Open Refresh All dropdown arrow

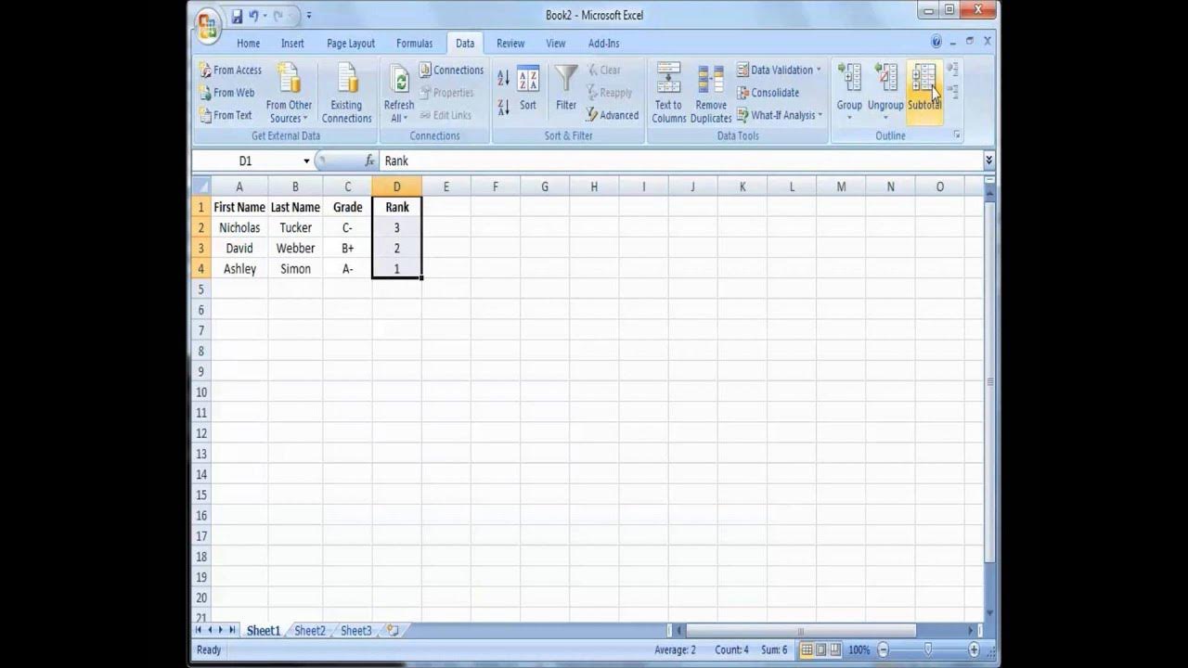407,119
